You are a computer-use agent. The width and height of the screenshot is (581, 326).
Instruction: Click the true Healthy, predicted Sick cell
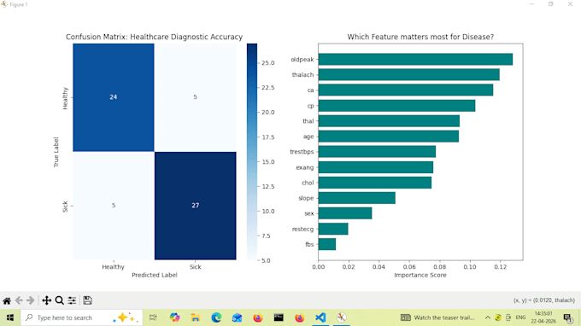[196, 97]
